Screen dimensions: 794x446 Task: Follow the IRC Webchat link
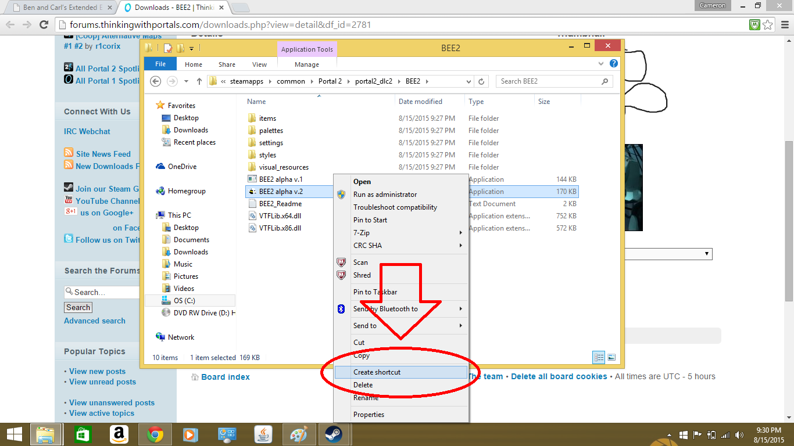87,131
